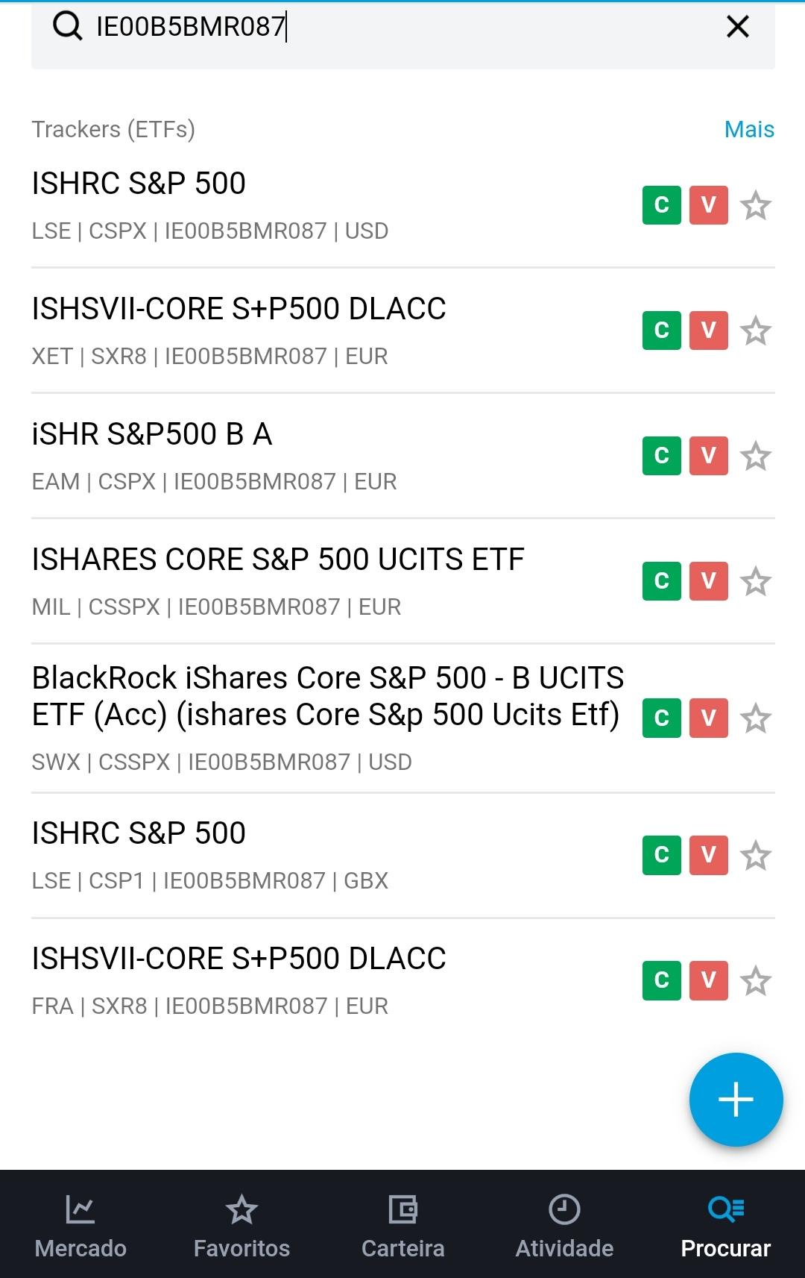805x1278 pixels.
Task: Open the Favoritos tab
Action: 241,1225
